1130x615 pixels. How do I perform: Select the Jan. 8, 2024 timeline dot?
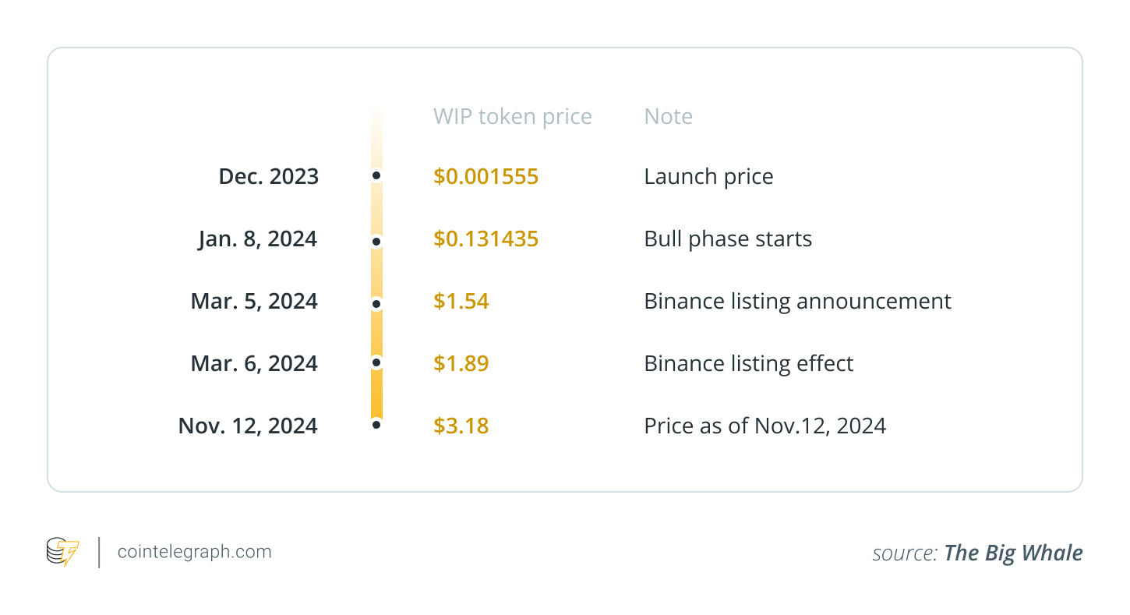tap(376, 242)
